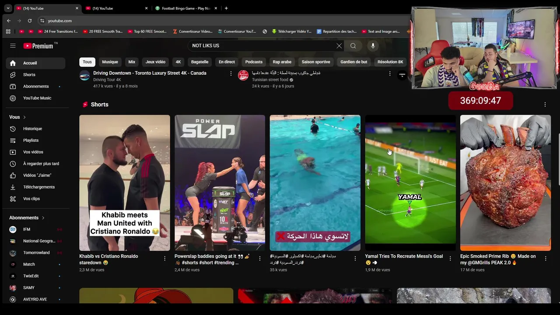Open Shorts in the left sidebar

point(36,75)
